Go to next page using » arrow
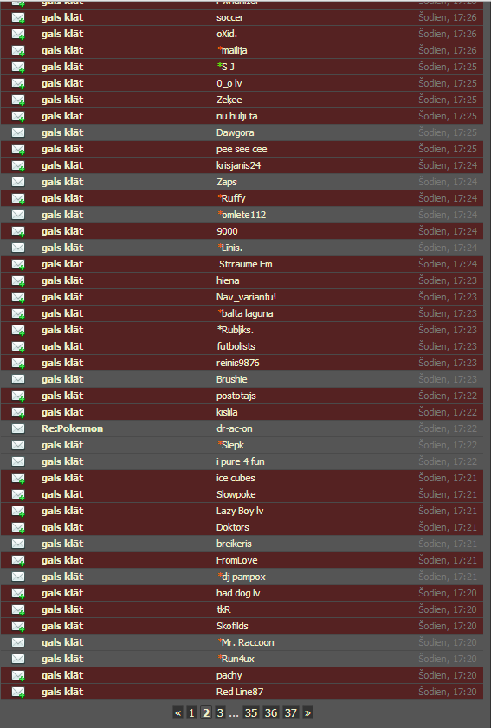This screenshot has height=728, width=491. (307, 712)
